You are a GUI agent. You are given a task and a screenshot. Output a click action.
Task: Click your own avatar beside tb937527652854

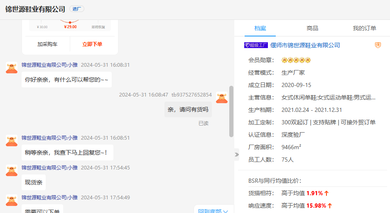(222, 97)
